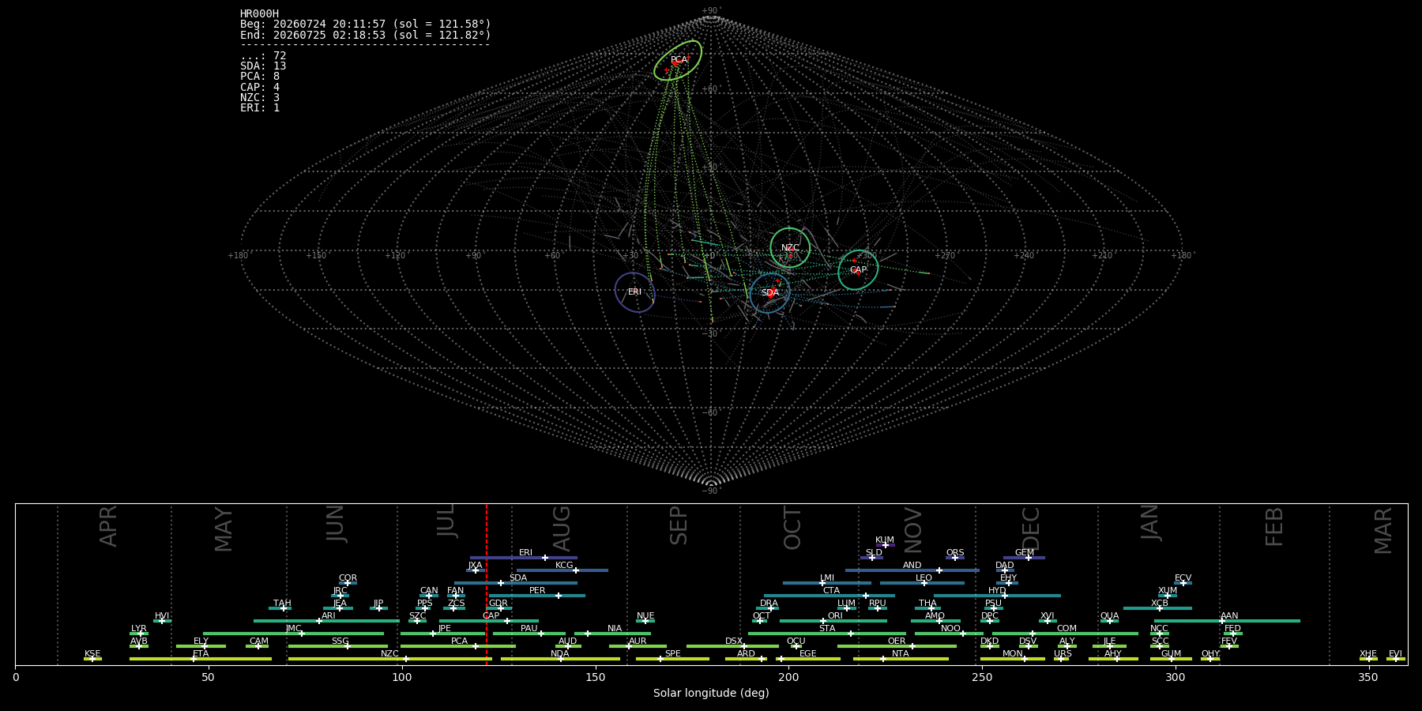Click the FEB month label
Viewport: 1422px width, 711px height.
tap(1274, 527)
